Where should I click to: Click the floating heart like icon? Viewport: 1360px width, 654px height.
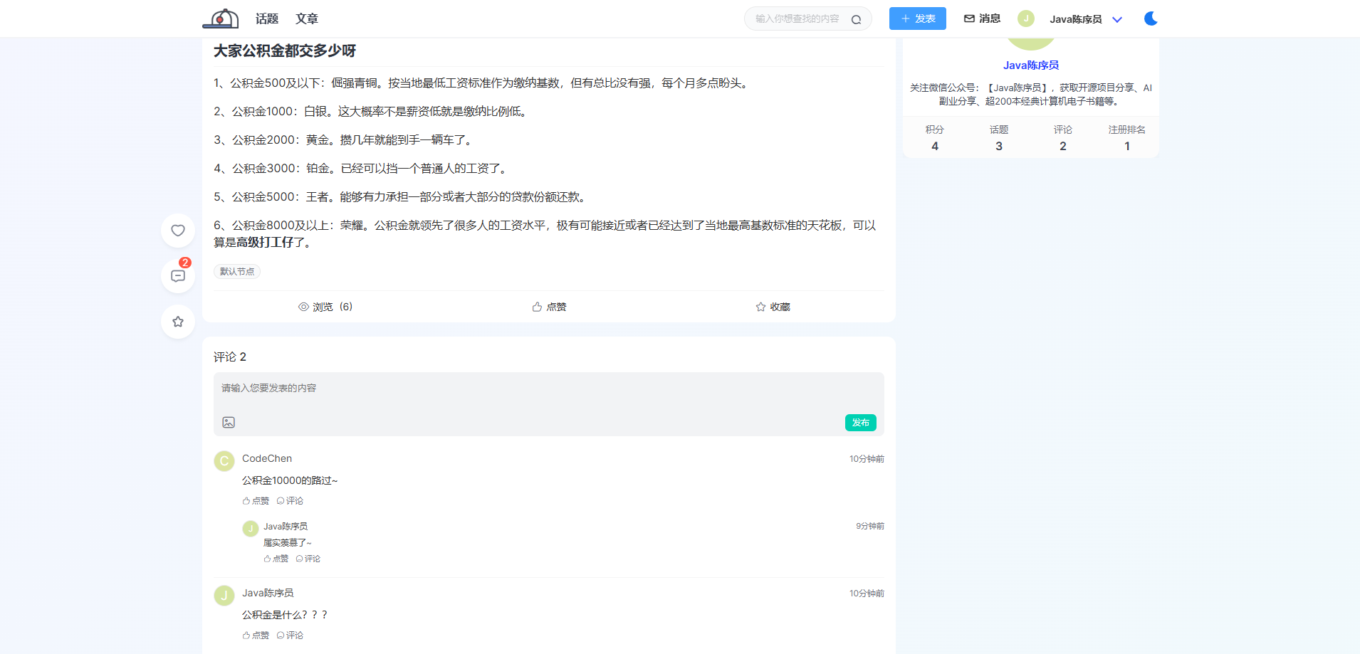point(178,231)
